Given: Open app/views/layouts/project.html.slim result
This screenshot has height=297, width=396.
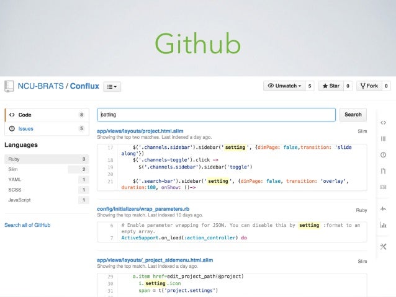Looking at the screenshot, I should coord(140,131).
